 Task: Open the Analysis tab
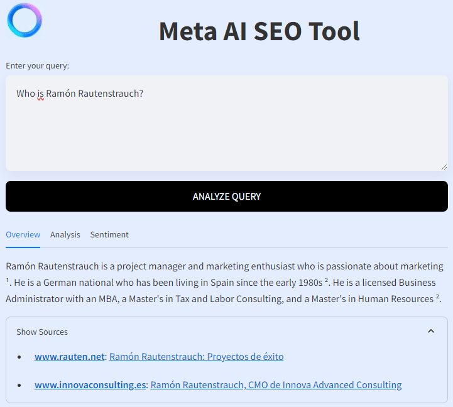coord(65,234)
